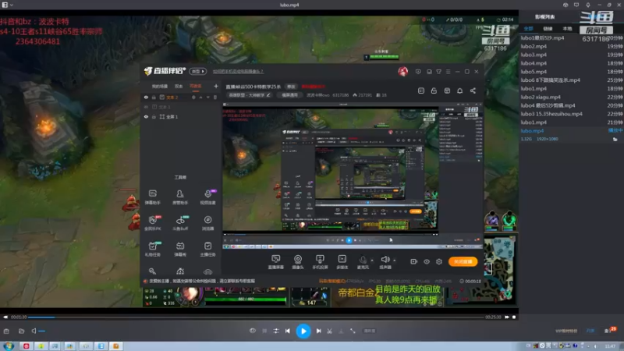Adjust the media player volume slider
This screenshot has height=351, width=624.
coord(42,331)
